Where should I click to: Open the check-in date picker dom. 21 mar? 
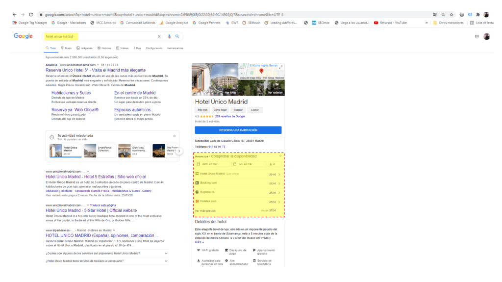pyautogui.click(x=212, y=164)
